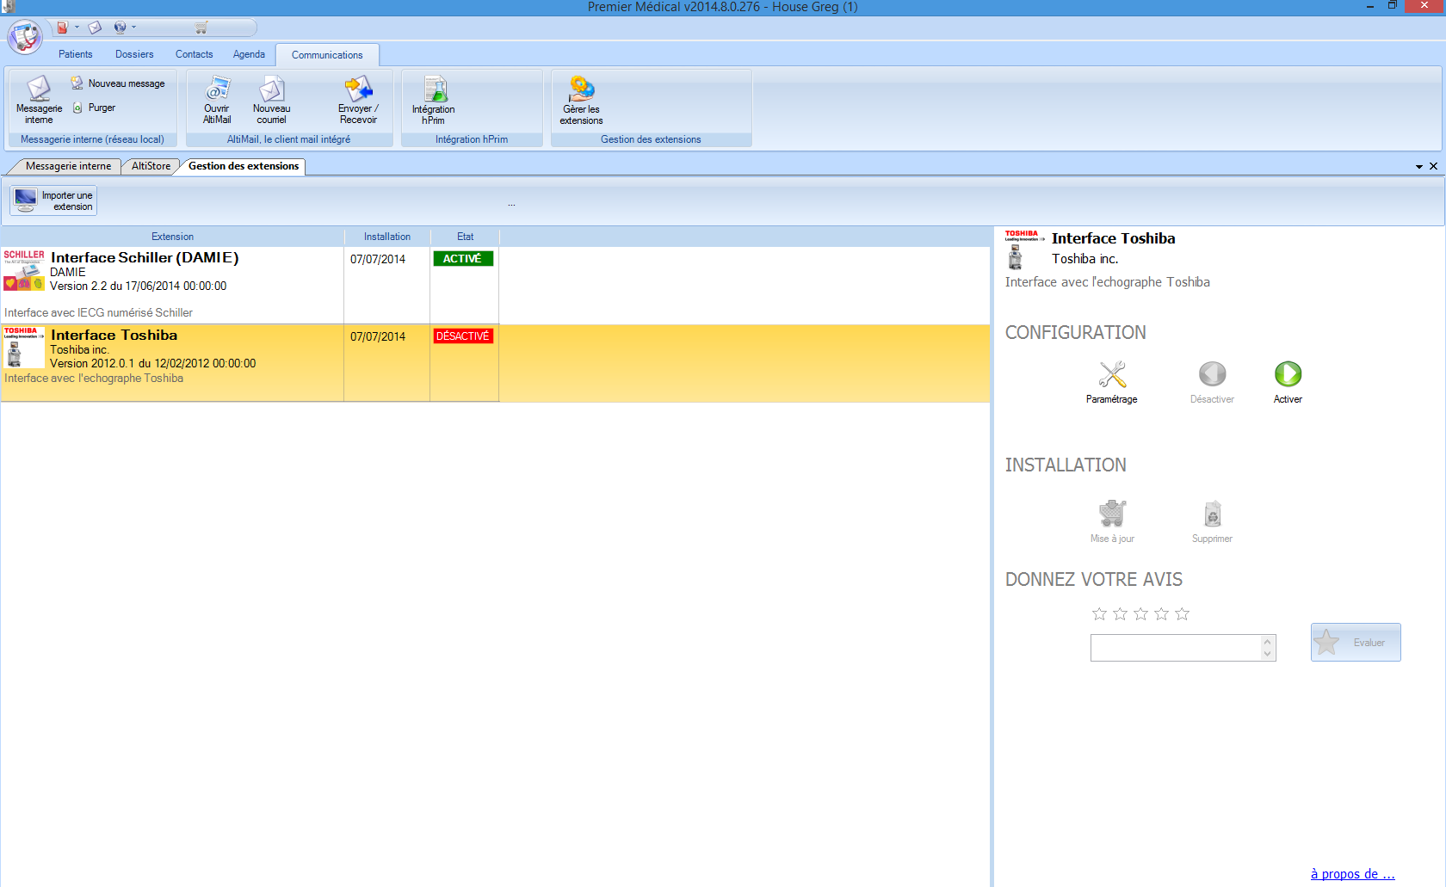Image resolution: width=1446 pixels, height=887 pixels.
Task: Create a Nouveau message
Action: 118,83
